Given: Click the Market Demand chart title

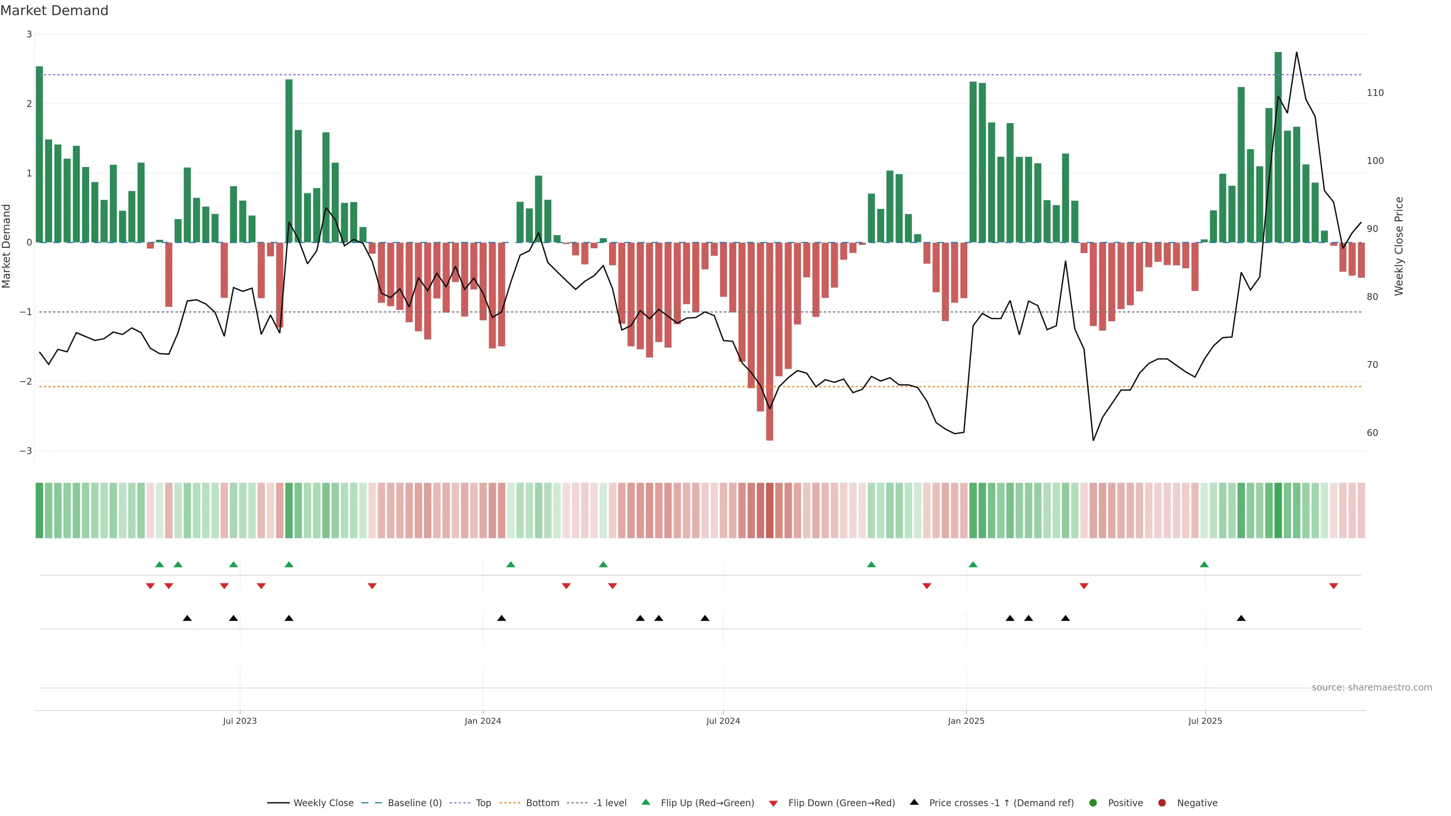Looking at the screenshot, I should [54, 11].
